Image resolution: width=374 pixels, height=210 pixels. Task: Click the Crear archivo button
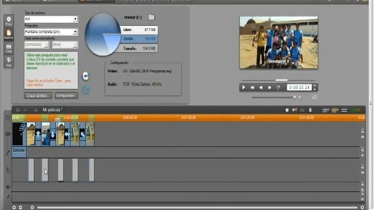pos(38,96)
